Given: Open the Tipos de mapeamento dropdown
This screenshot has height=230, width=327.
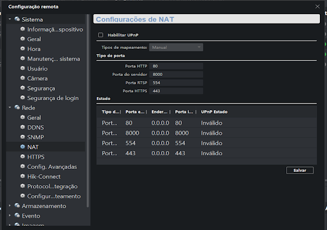Looking at the screenshot, I should pos(176,48).
